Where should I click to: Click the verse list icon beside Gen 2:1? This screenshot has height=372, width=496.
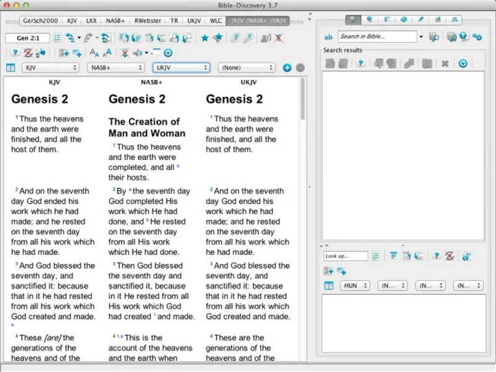58,38
